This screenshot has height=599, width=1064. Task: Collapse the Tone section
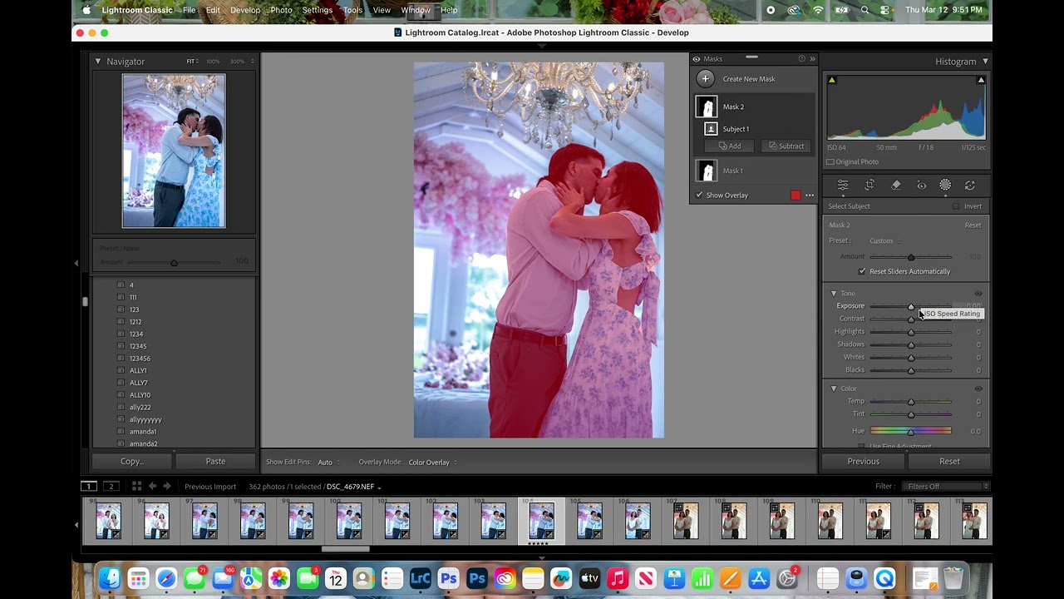tap(834, 294)
